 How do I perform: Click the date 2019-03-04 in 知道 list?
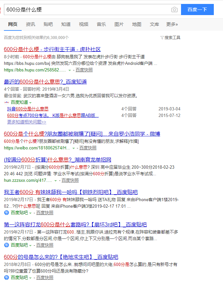click(169, 109)
